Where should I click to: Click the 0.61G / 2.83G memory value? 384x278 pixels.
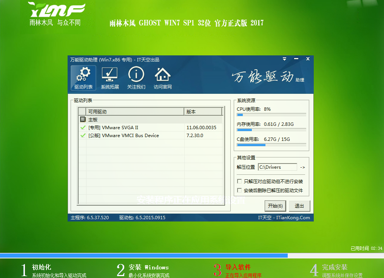coord(279,124)
